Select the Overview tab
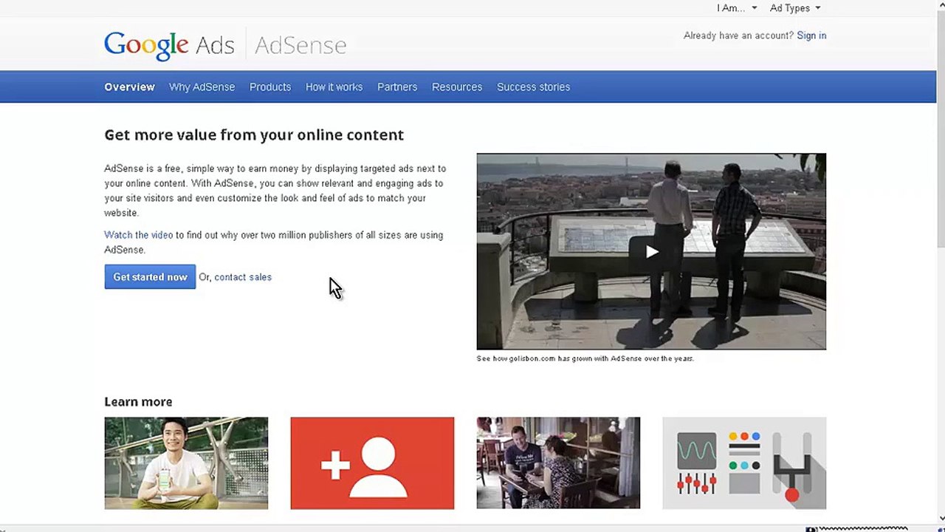This screenshot has width=945, height=532. [x=129, y=87]
